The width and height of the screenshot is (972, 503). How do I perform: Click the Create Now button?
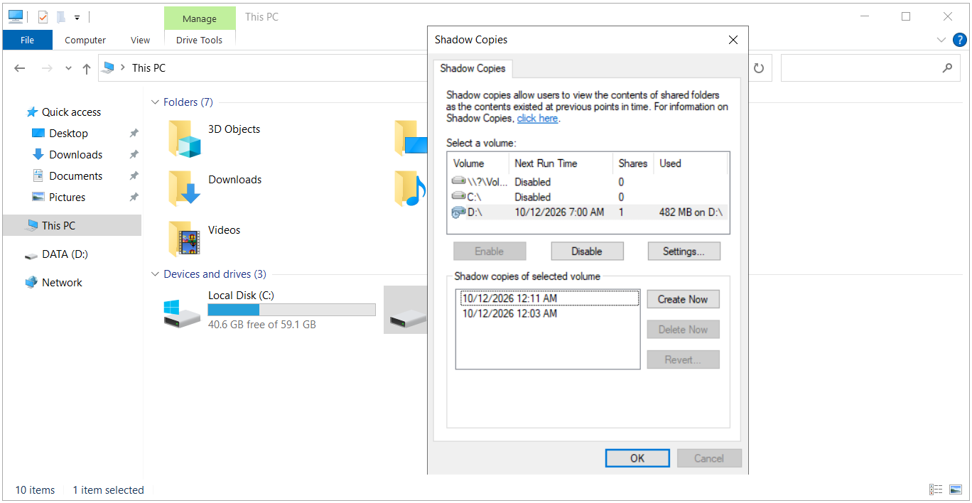[x=683, y=300]
